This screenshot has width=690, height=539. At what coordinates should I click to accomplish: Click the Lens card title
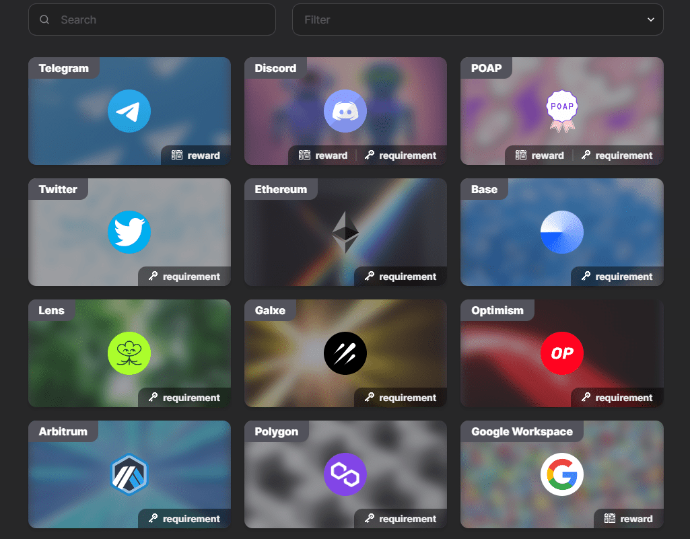pos(51,310)
